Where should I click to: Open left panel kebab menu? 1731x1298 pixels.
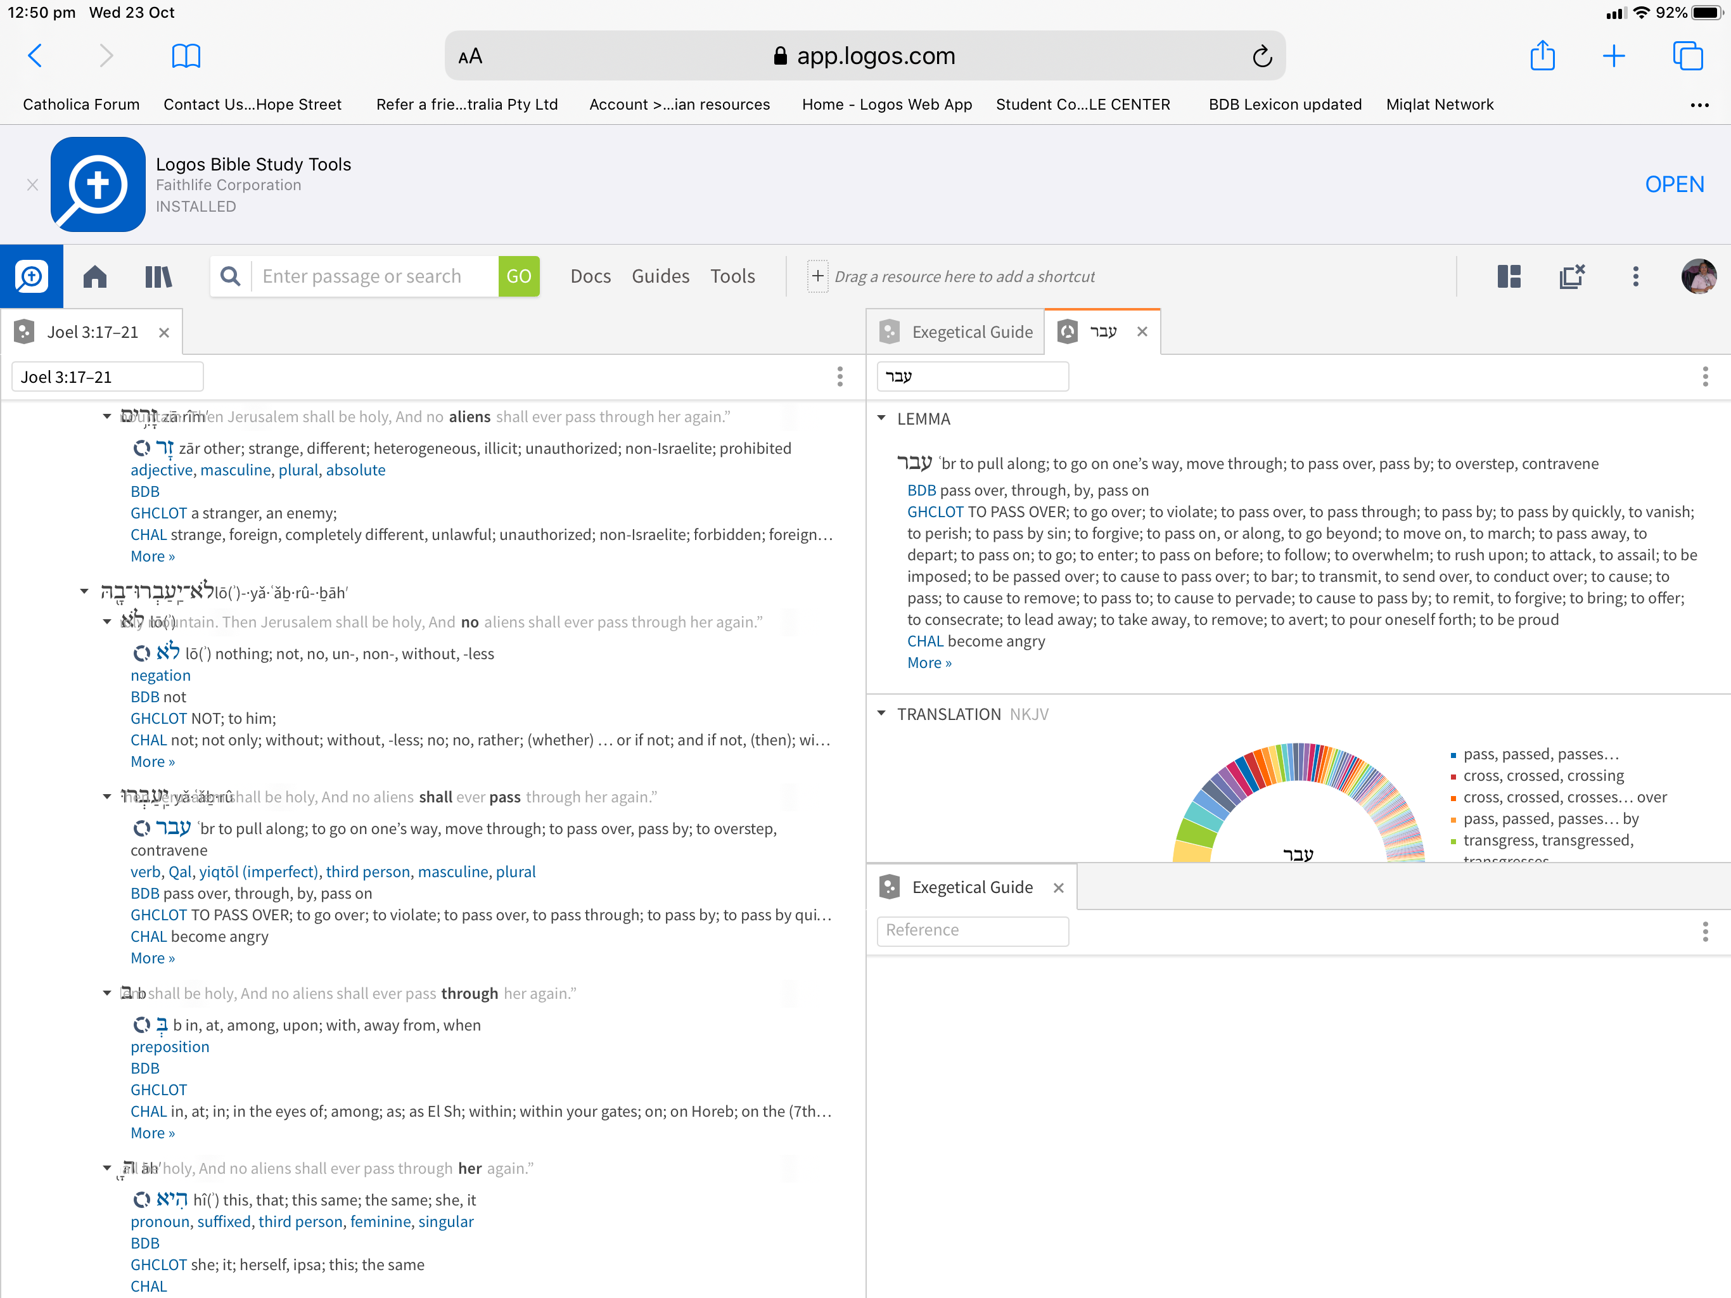tap(840, 376)
